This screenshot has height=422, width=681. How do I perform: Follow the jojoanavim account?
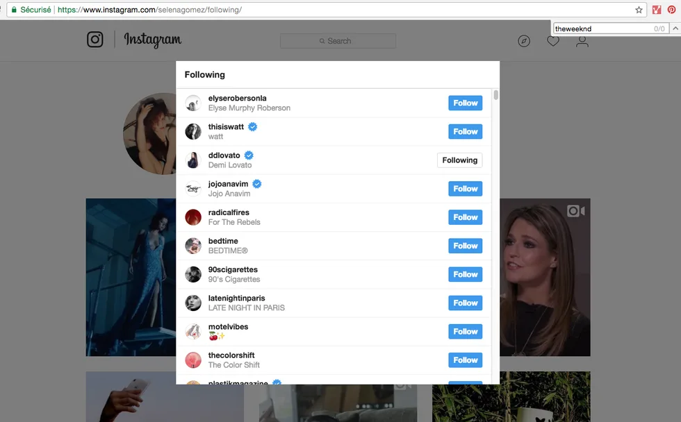pos(465,189)
